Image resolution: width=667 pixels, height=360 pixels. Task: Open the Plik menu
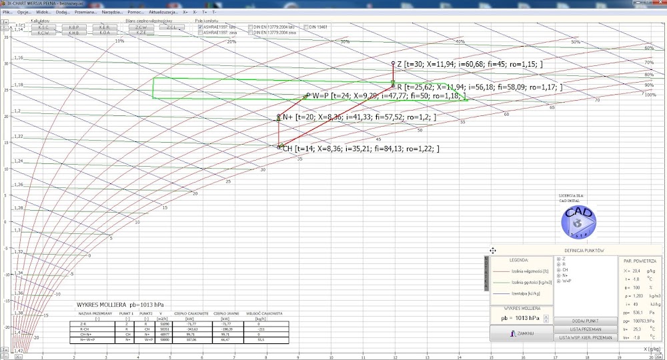[x=7, y=12]
